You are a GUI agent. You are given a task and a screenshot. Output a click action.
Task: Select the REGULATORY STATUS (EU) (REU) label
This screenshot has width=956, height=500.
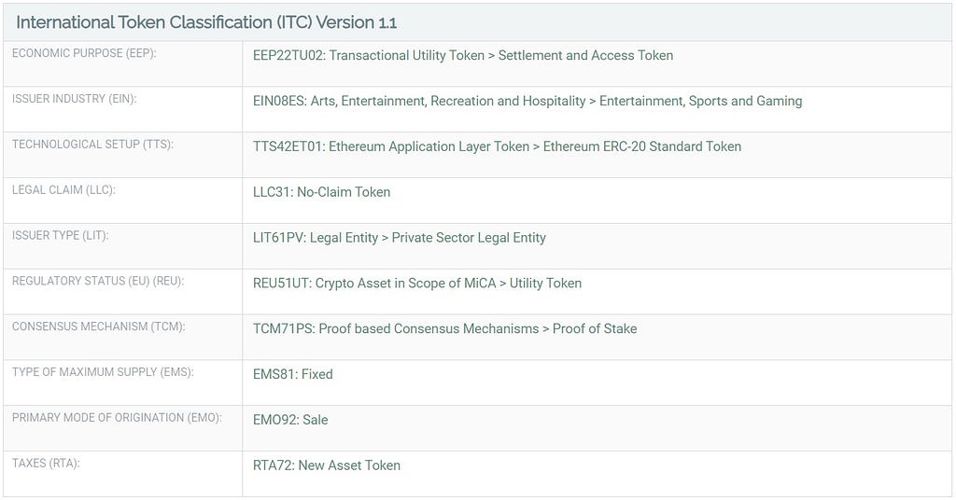tap(98, 282)
